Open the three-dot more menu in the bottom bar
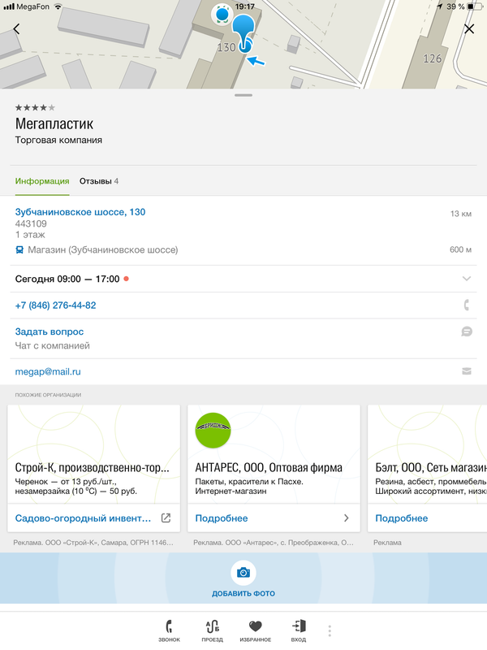This screenshot has width=487, height=650. (330, 631)
